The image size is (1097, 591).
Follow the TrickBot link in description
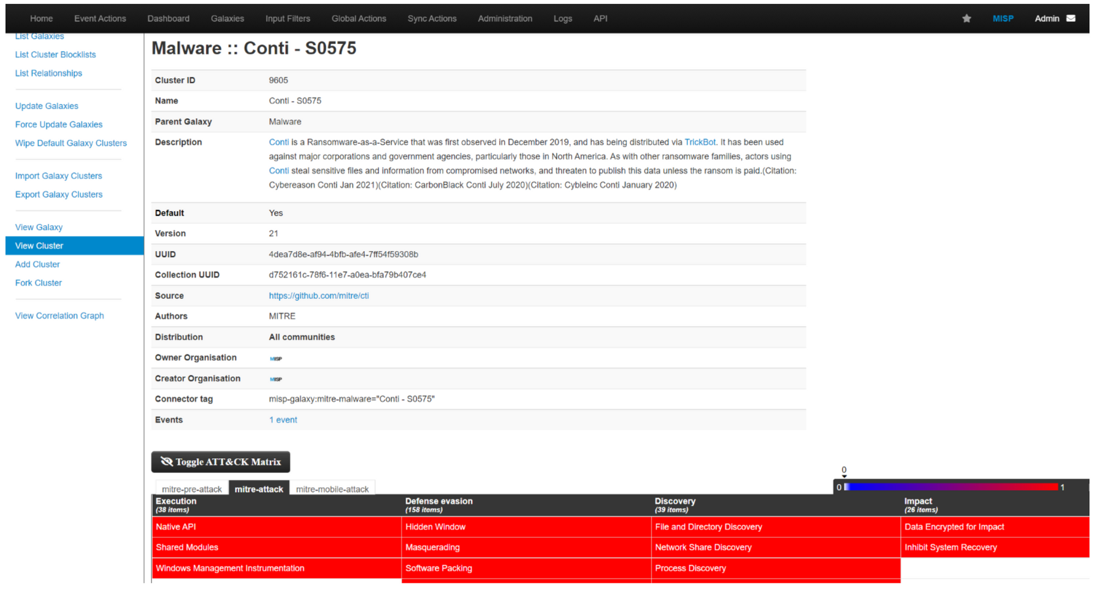click(x=700, y=143)
